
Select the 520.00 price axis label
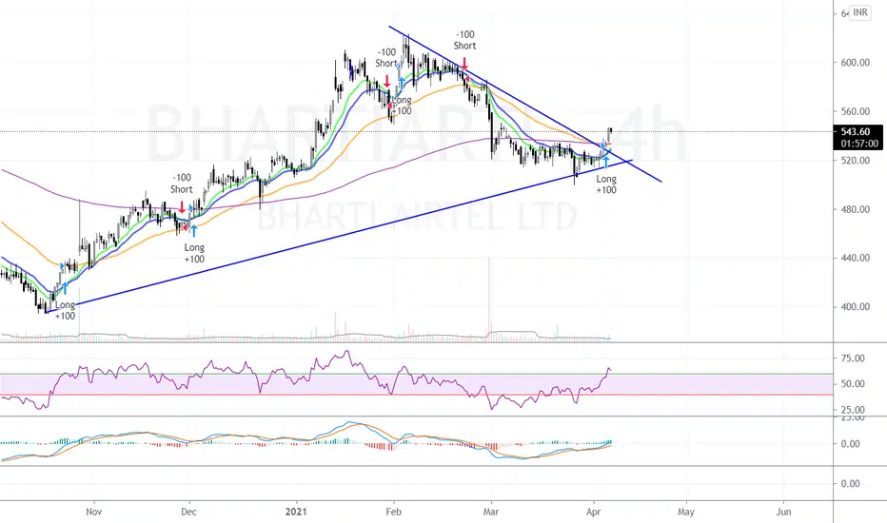point(856,161)
